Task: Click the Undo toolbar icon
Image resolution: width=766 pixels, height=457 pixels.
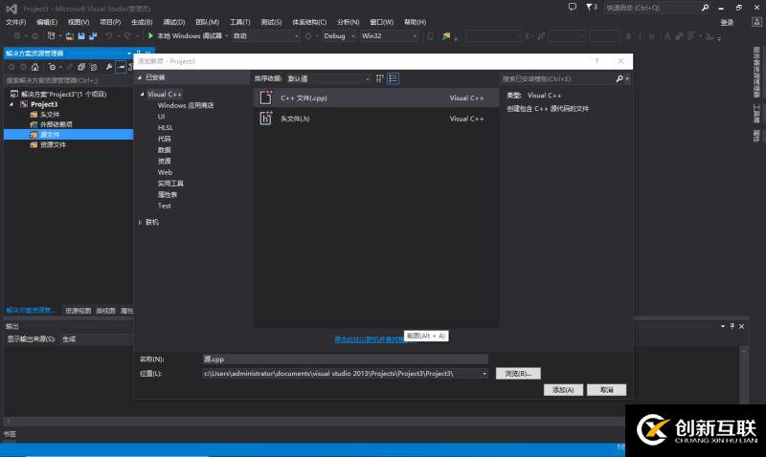Action: click(x=108, y=36)
